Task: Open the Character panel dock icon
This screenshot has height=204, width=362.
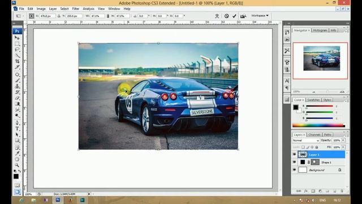Action: click(287, 81)
